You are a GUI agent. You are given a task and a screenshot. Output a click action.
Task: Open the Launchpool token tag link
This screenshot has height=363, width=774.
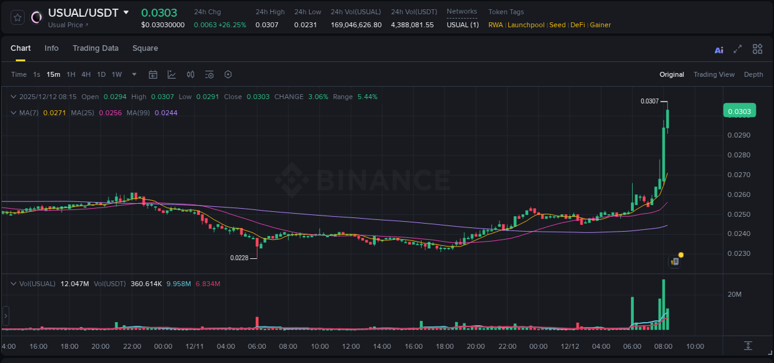click(x=526, y=25)
